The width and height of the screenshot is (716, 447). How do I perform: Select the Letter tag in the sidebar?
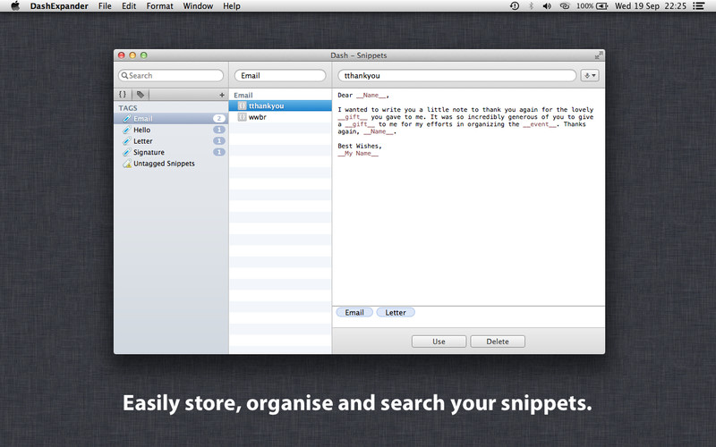pyautogui.click(x=171, y=141)
